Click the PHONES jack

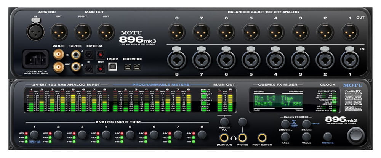click(x=242, y=138)
